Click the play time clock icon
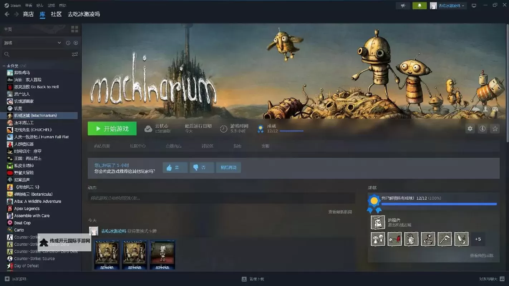This screenshot has height=286, width=509. [x=224, y=129]
